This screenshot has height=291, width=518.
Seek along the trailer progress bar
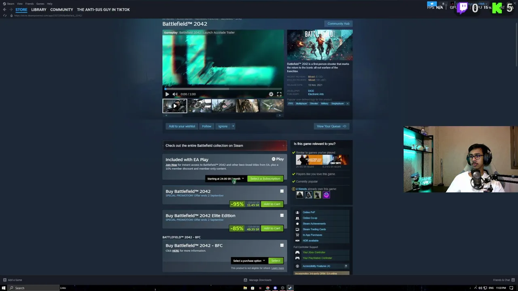click(x=223, y=89)
